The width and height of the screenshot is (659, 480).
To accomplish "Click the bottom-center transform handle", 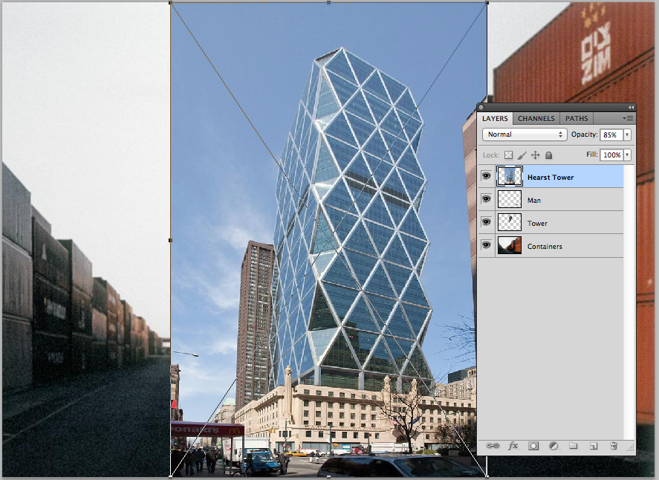I will pyautogui.click(x=328, y=476).
